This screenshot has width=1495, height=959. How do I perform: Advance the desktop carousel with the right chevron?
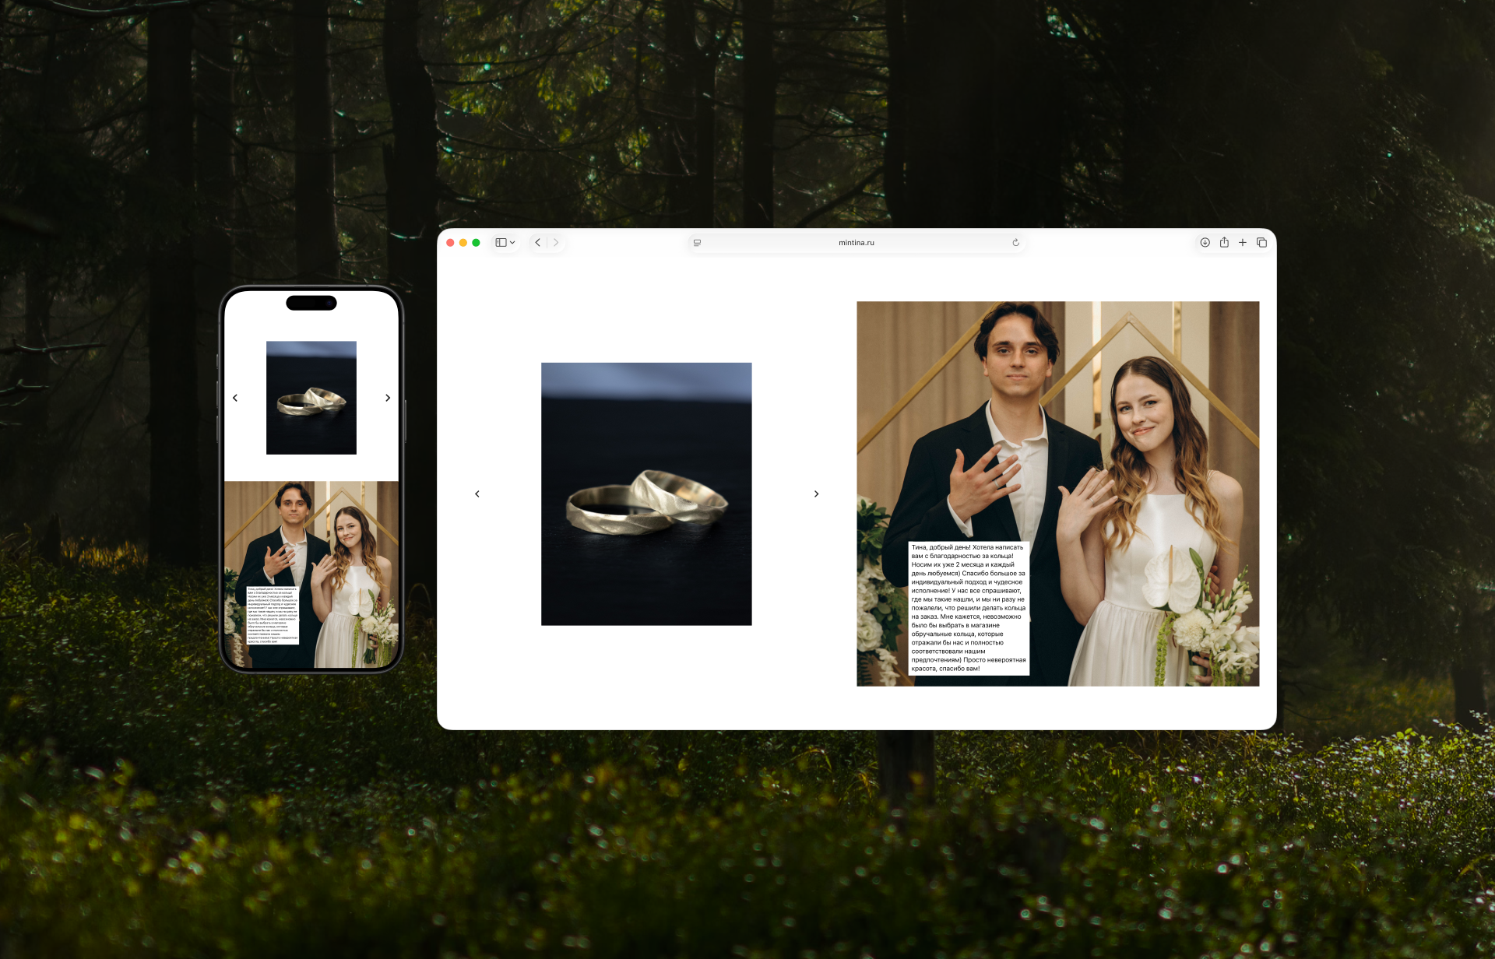pyautogui.click(x=816, y=494)
